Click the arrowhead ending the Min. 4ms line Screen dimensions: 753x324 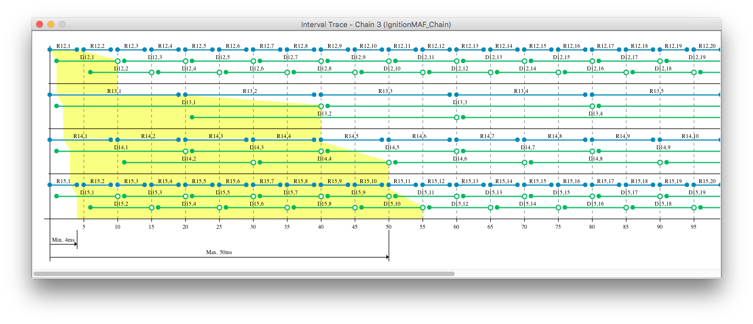pyautogui.click(x=76, y=245)
